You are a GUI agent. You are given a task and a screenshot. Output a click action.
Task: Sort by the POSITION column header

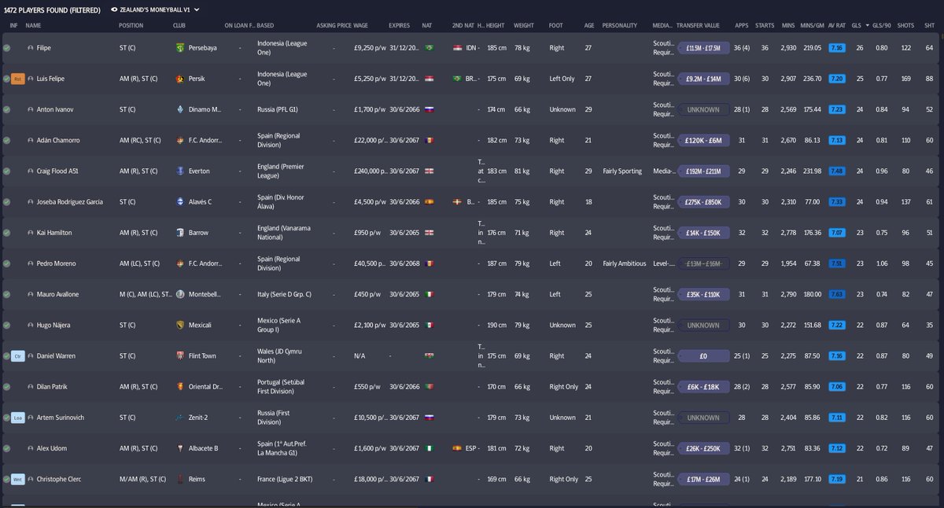(x=131, y=25)
